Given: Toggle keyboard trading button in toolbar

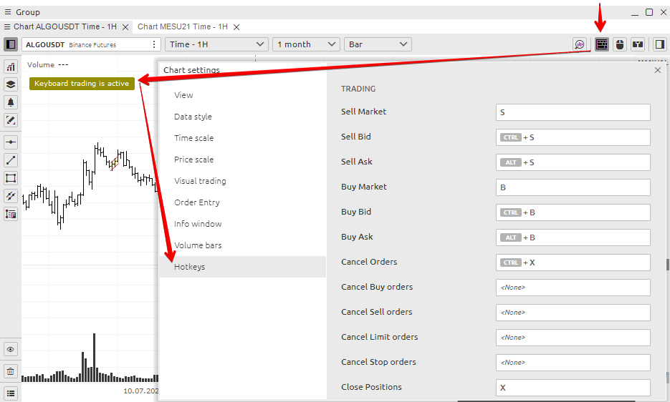Looking at the screenshot, I should coord(602,44).
